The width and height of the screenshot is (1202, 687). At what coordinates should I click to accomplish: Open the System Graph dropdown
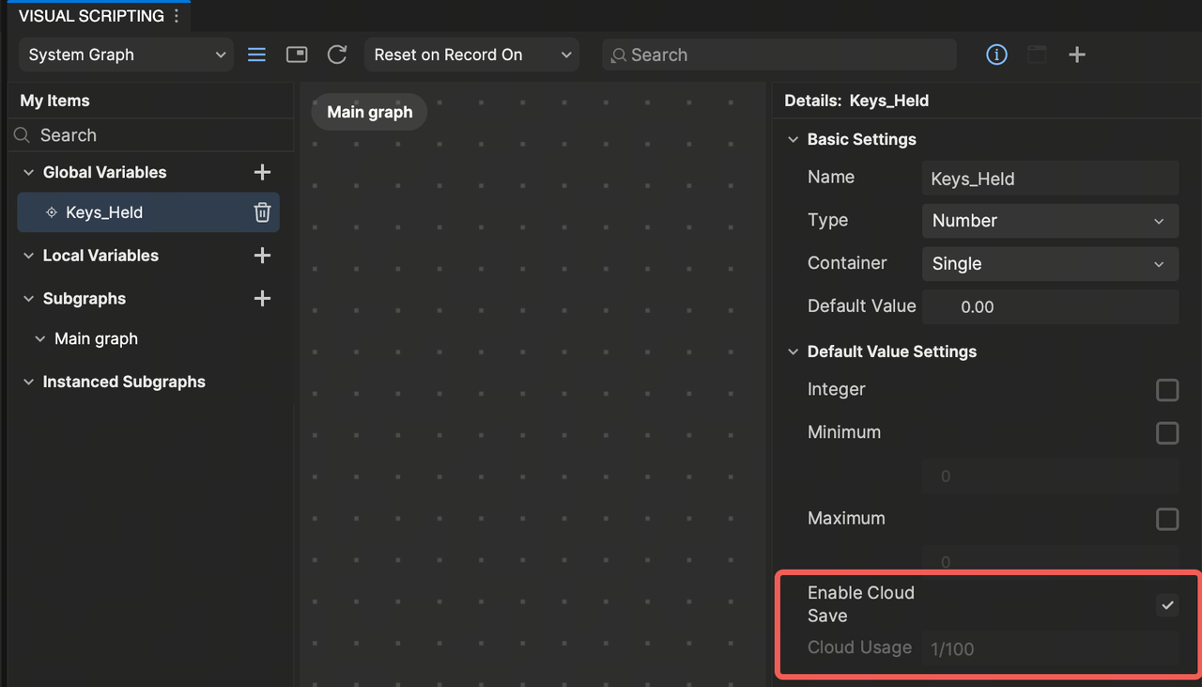[x=126, y=55]
